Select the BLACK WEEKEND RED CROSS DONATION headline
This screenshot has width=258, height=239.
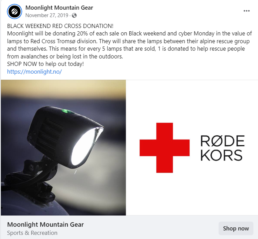tap(60, 26)
